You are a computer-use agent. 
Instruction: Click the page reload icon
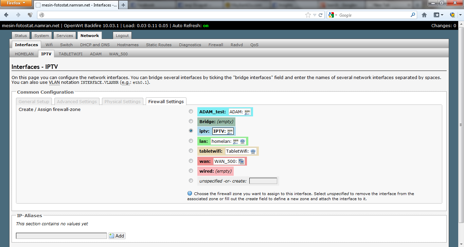(x=320, y=15)
